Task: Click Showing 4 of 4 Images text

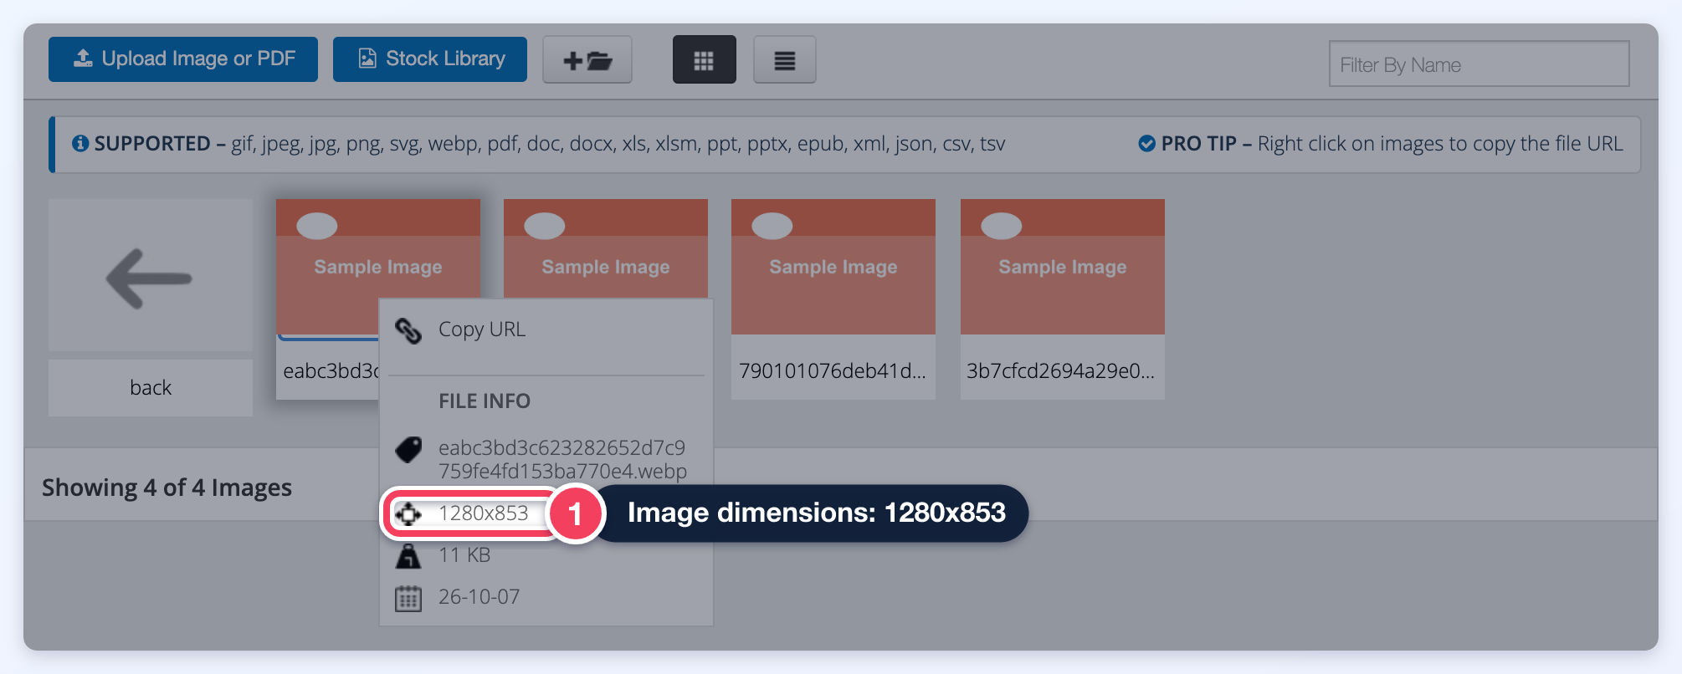Action: pyautogui.click(x=167, y=488)
